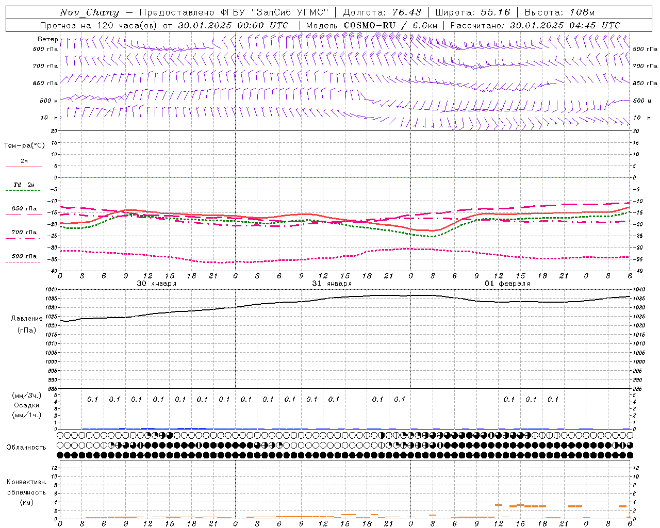660x528 pixels.
Task: Click the Ветер wind panel label
Action: pos(47,39)
